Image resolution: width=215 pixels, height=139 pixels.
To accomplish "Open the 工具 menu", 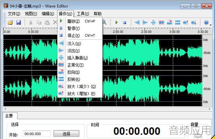I will [83, 14].
